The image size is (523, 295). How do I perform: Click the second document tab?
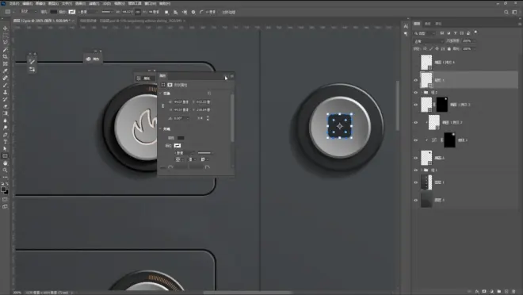point(131,21)
